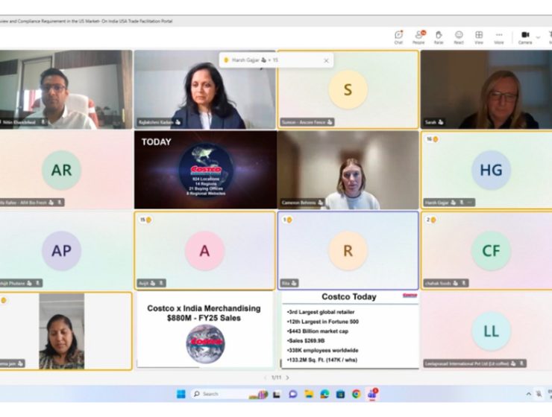
Task: Open the React emoji menu
Action: [459, 36]
